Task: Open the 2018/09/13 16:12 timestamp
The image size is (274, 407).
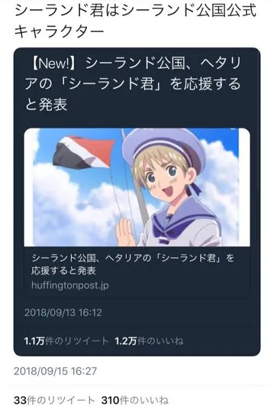Action: pos(63,312)
